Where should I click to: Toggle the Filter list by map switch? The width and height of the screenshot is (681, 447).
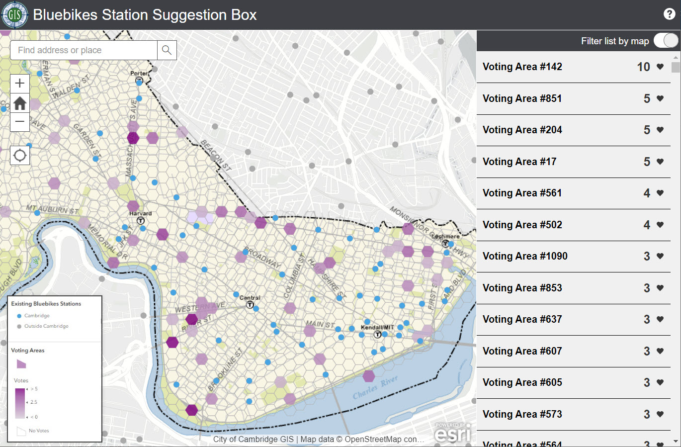666,41
